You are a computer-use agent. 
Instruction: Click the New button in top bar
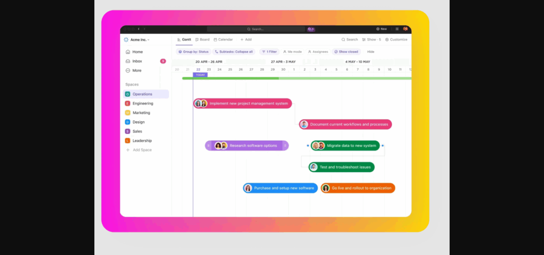pos(381,29)
